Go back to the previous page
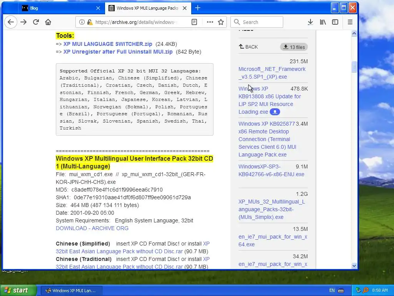The height and width of the screenshot is (296, 394). 10,22
